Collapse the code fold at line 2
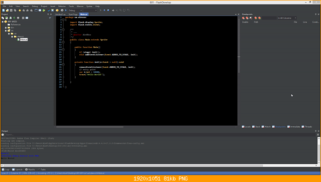 63,20
